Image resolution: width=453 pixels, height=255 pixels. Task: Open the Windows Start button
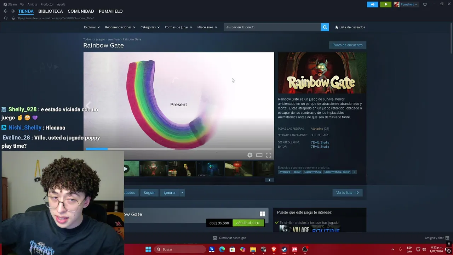[x=148, y=249]
